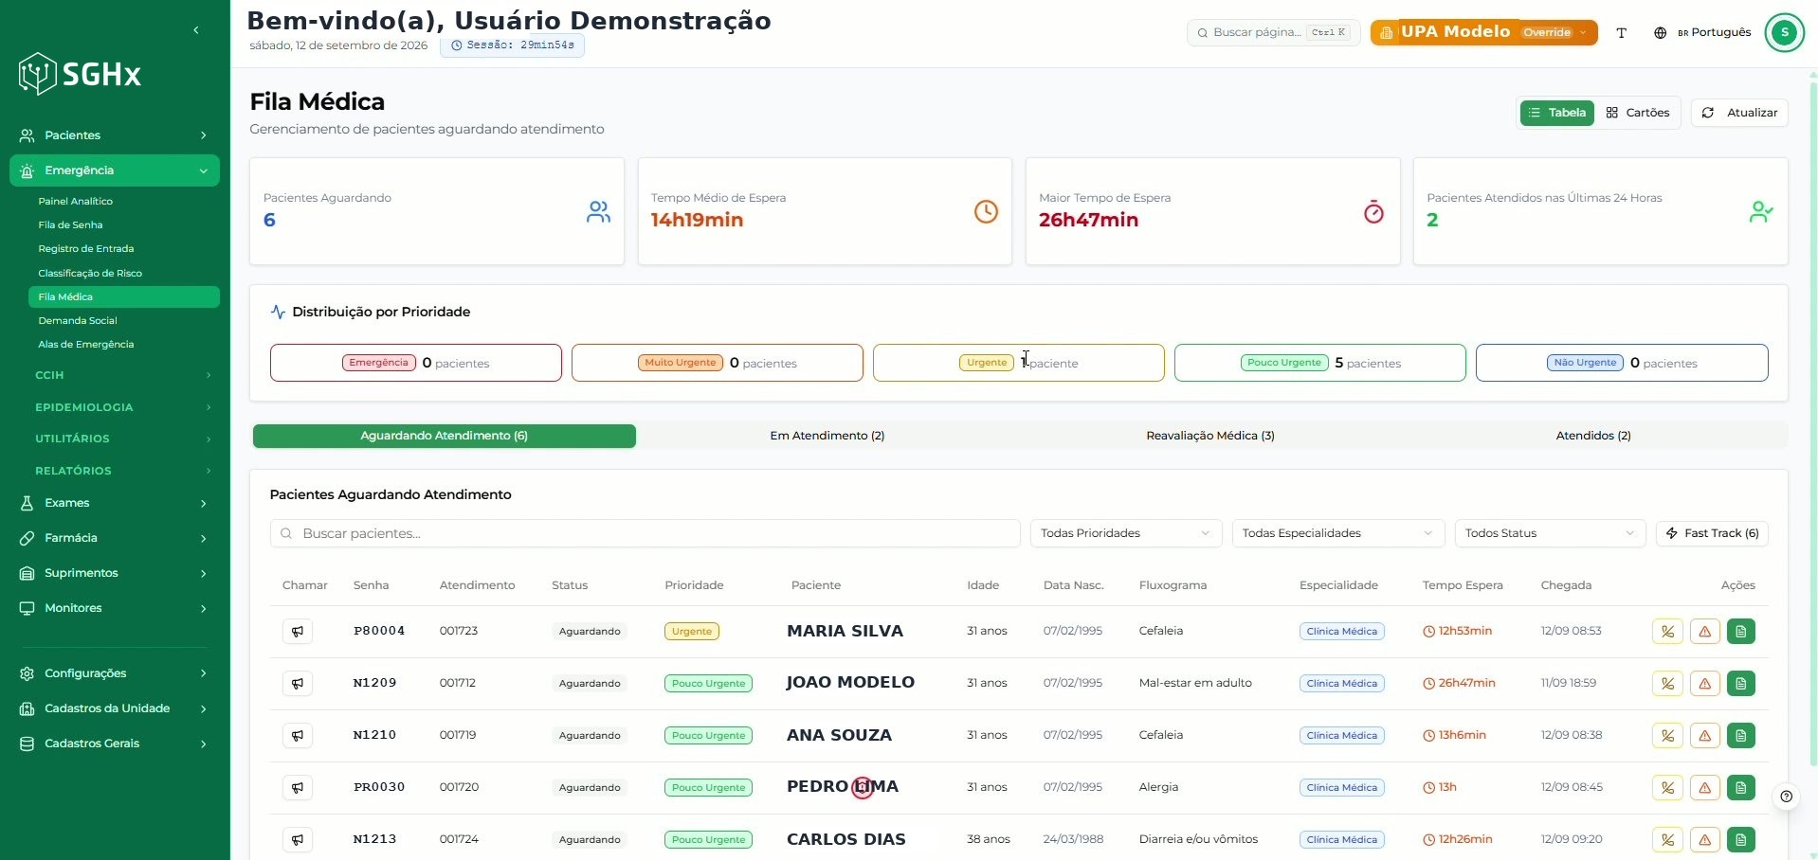The width and height of the screenshot is (1818, 860).
Task: Expand Monitores sidebar menu
Action: point(114,608)
